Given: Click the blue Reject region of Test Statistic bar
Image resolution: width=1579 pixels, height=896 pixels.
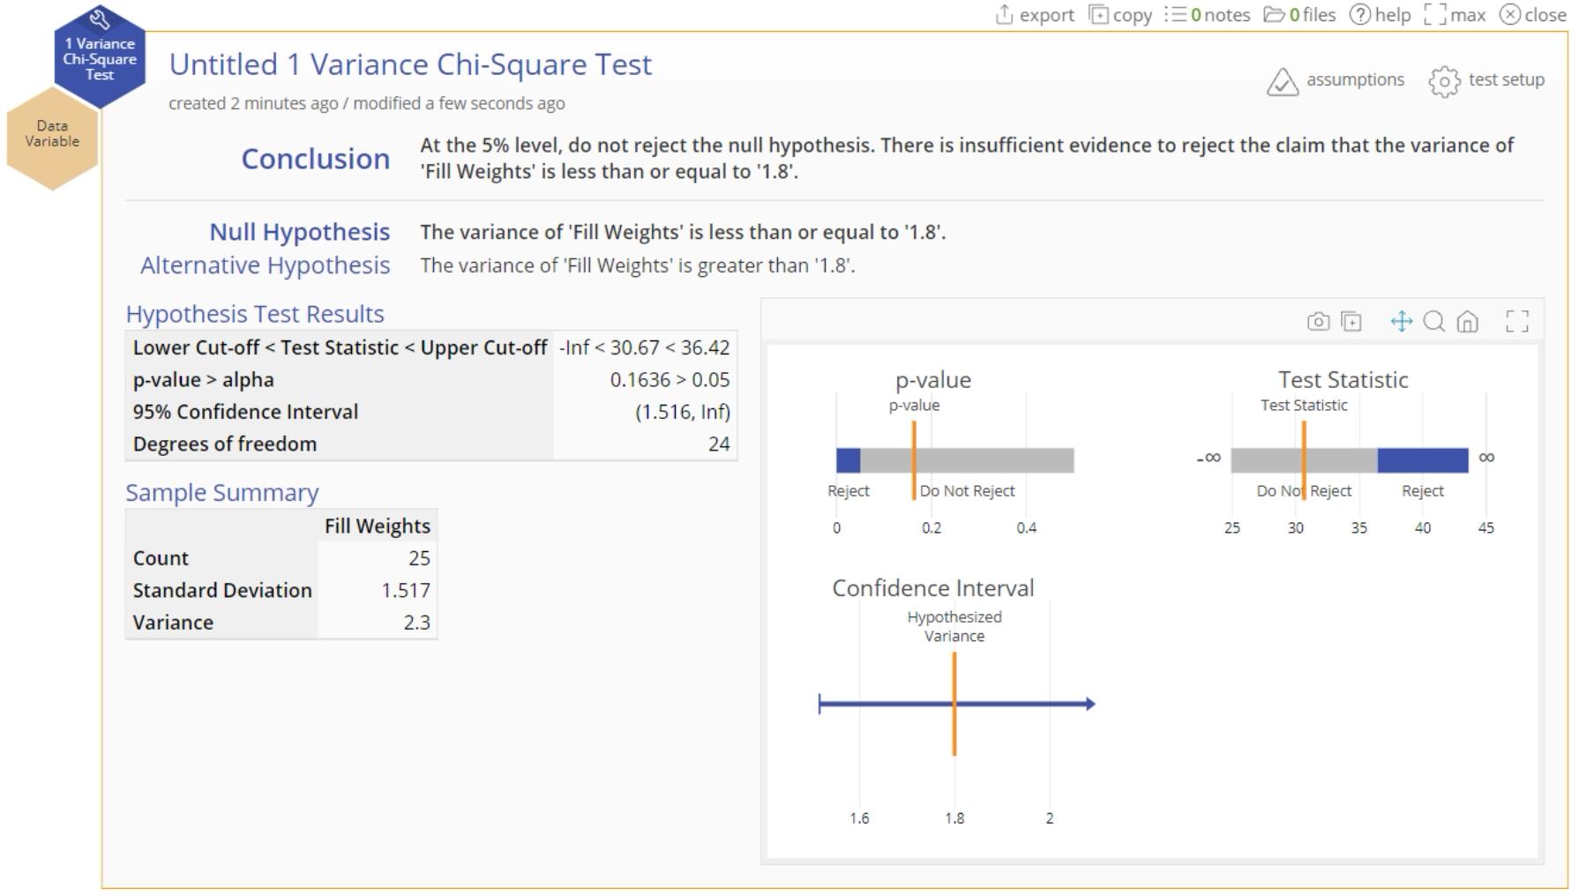Looking at the screenshot, I should click(1422, 460).
